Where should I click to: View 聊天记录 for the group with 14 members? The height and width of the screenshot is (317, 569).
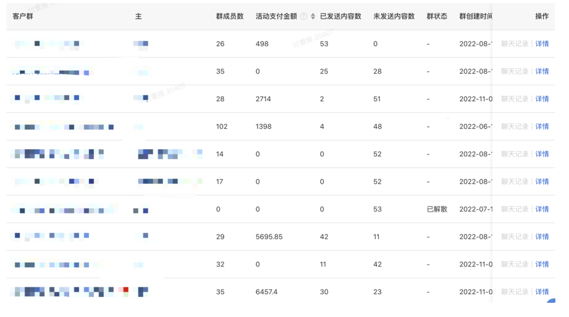pyautogui.click(x=515, y=154)
